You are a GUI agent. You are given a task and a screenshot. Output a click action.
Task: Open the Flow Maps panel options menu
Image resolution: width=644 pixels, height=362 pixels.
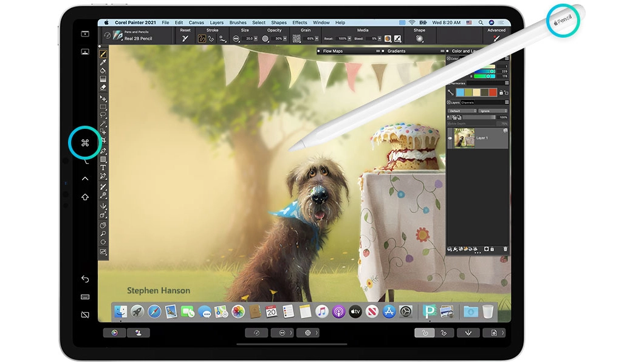[x=378, y=51]
